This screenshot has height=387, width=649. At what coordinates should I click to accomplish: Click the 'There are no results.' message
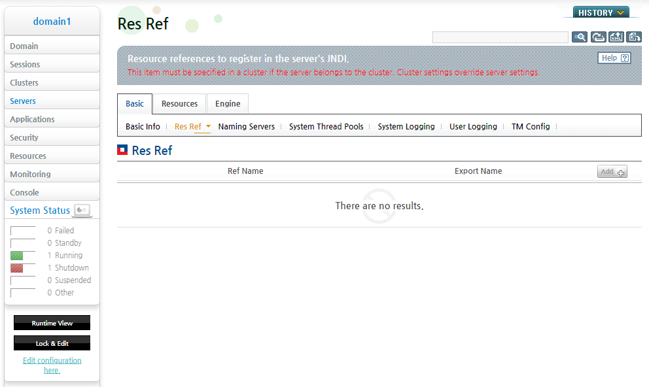(379, 206)
